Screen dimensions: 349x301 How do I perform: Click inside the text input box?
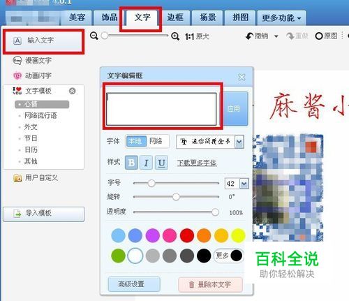click(161, 109)
